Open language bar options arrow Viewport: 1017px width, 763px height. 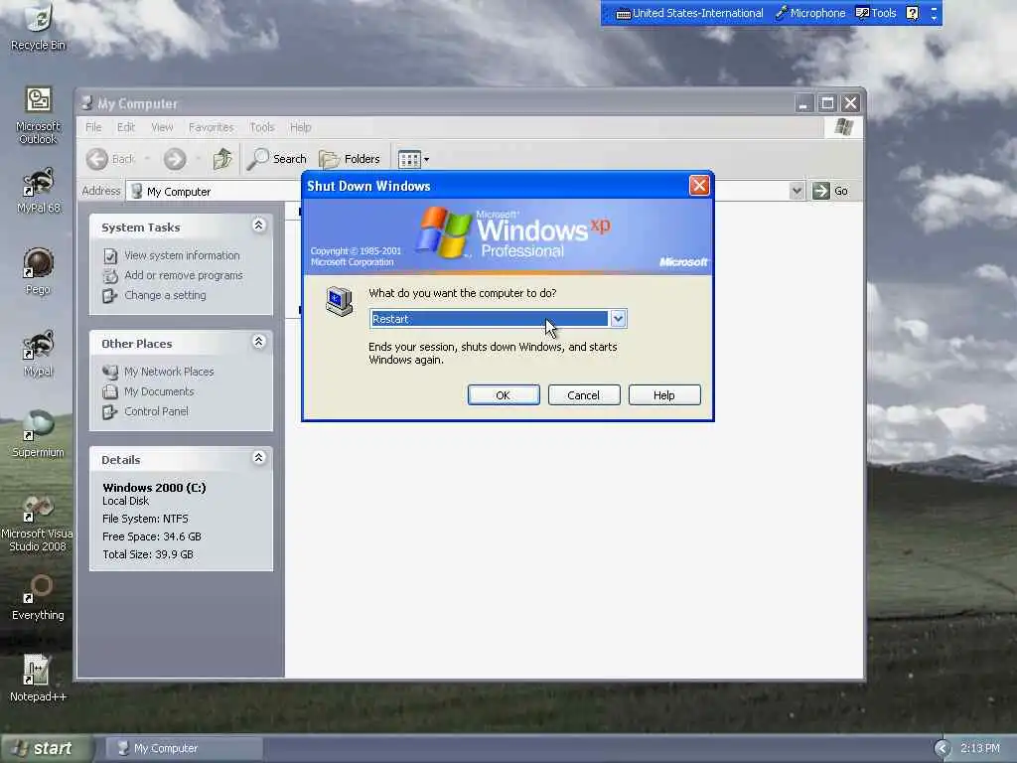[x=934, y=17]
